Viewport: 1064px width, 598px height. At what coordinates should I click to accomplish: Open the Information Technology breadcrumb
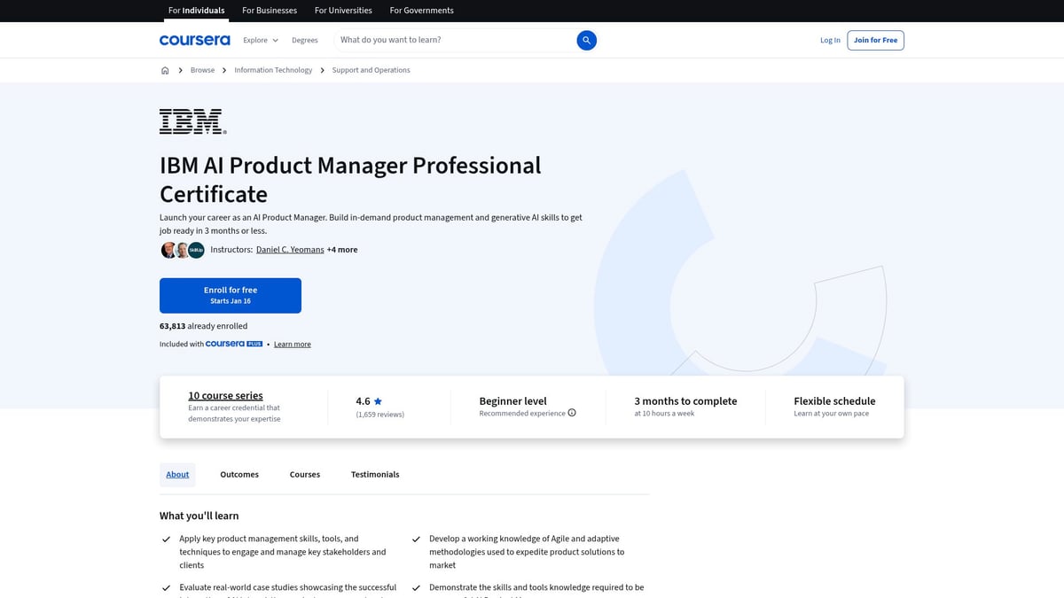coord(273,70)
